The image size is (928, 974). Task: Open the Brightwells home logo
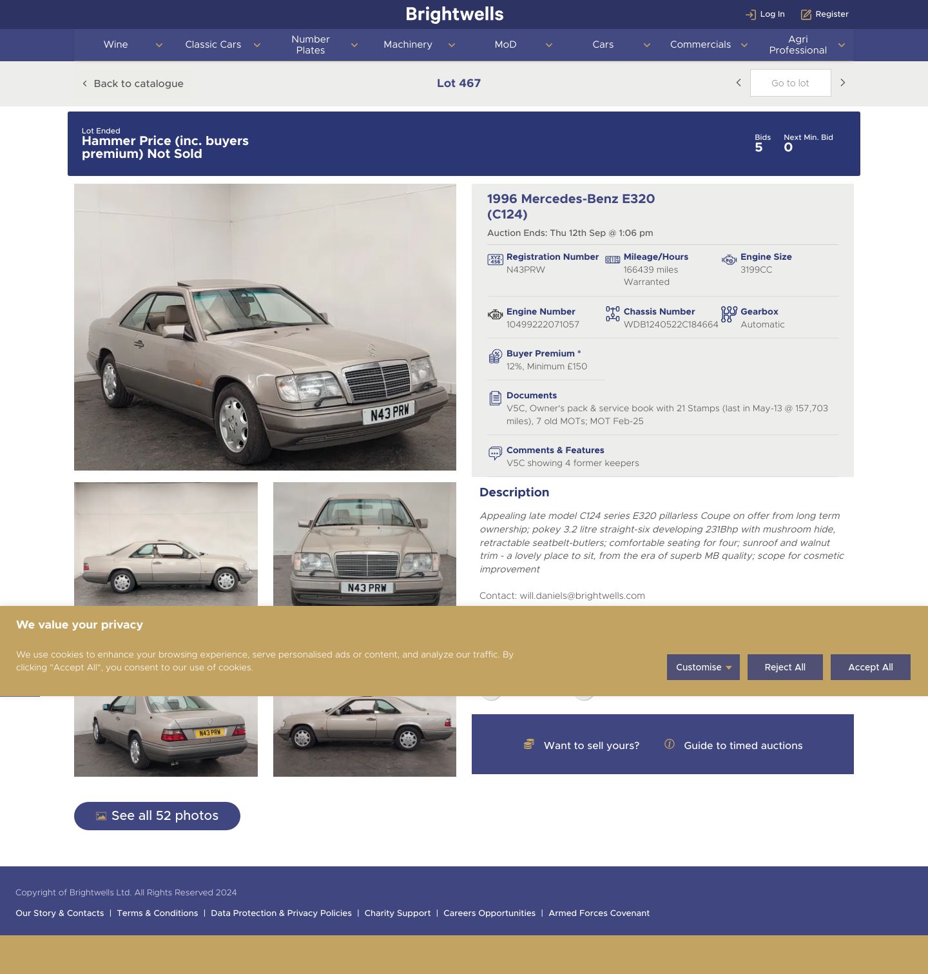coord(454,14)
